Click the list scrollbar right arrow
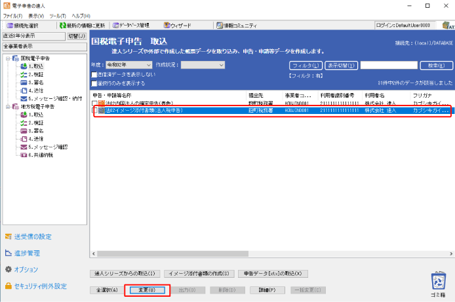Image resolution: width=455 pixels, height=302 pixels. point(451,254)
